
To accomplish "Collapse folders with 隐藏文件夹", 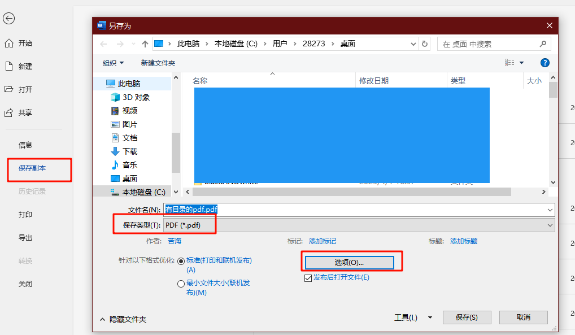I will point(123,320).
